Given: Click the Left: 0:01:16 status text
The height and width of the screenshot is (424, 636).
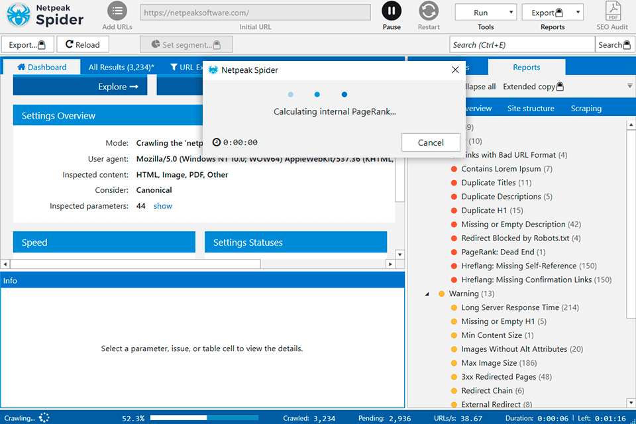Looking at the screenshot, I should [x=602, y=418].
